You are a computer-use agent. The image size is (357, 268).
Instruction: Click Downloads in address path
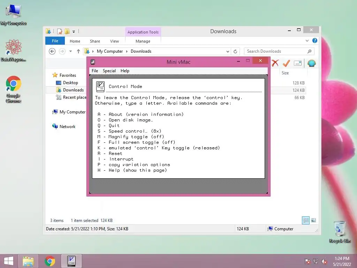point(141,51)
